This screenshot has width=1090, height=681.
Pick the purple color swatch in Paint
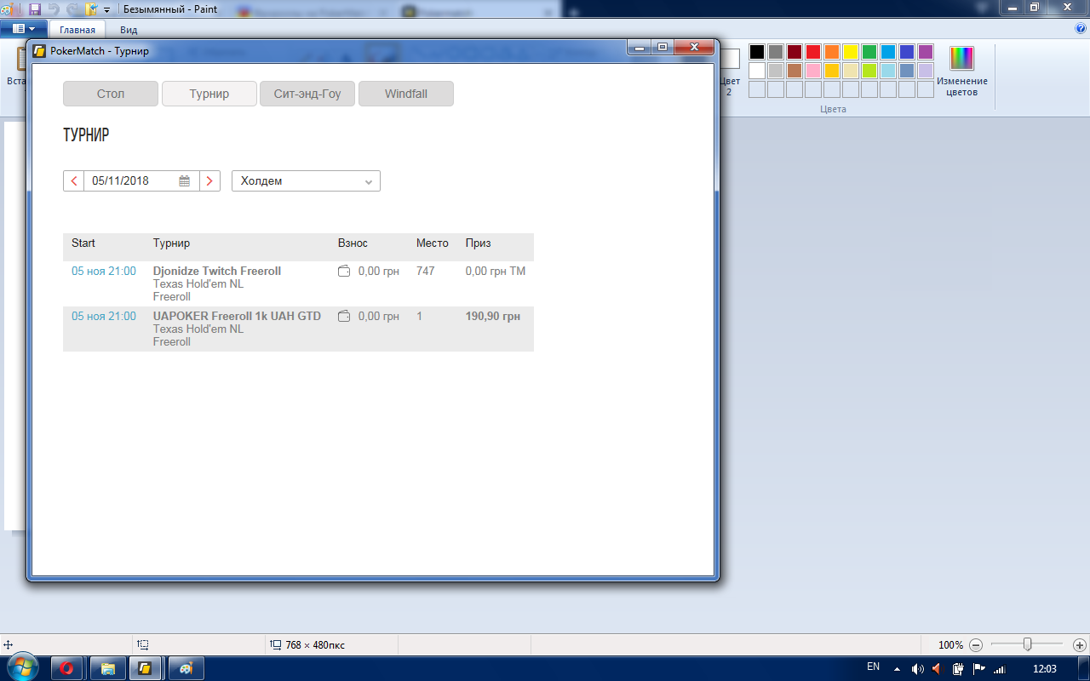pyautogui.click(x=926, y=52)
